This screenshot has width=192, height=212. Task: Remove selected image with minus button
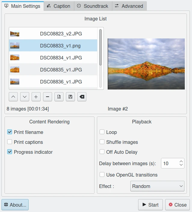47,97
